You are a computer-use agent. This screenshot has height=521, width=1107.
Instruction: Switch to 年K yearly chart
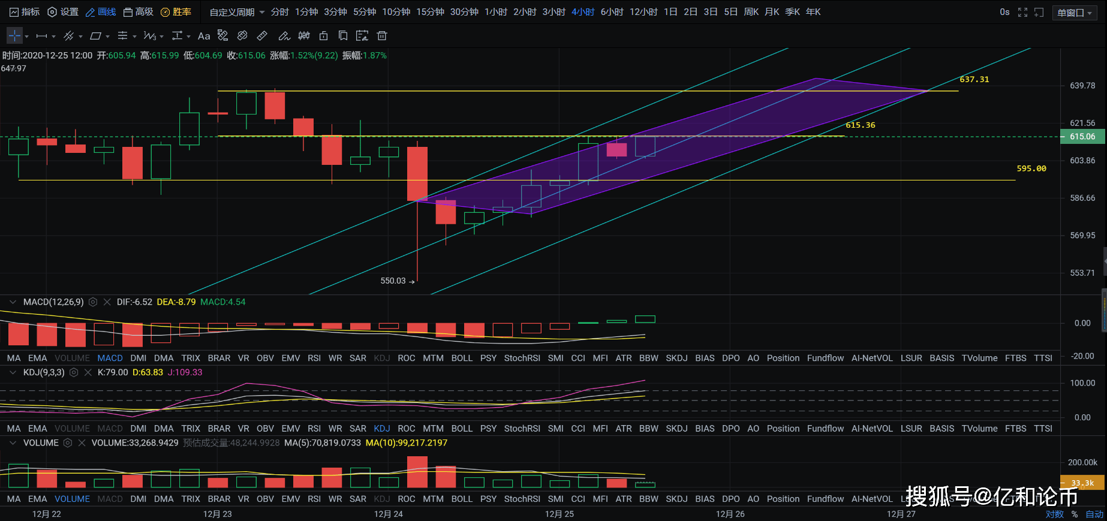[813, 12]
